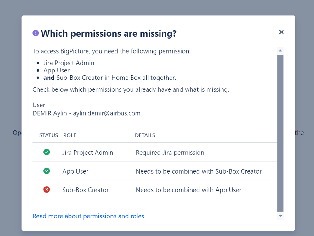Click the 'User' label above the name
The width and height of the screenshot is (314, 236).
click(x=39, y=105)
